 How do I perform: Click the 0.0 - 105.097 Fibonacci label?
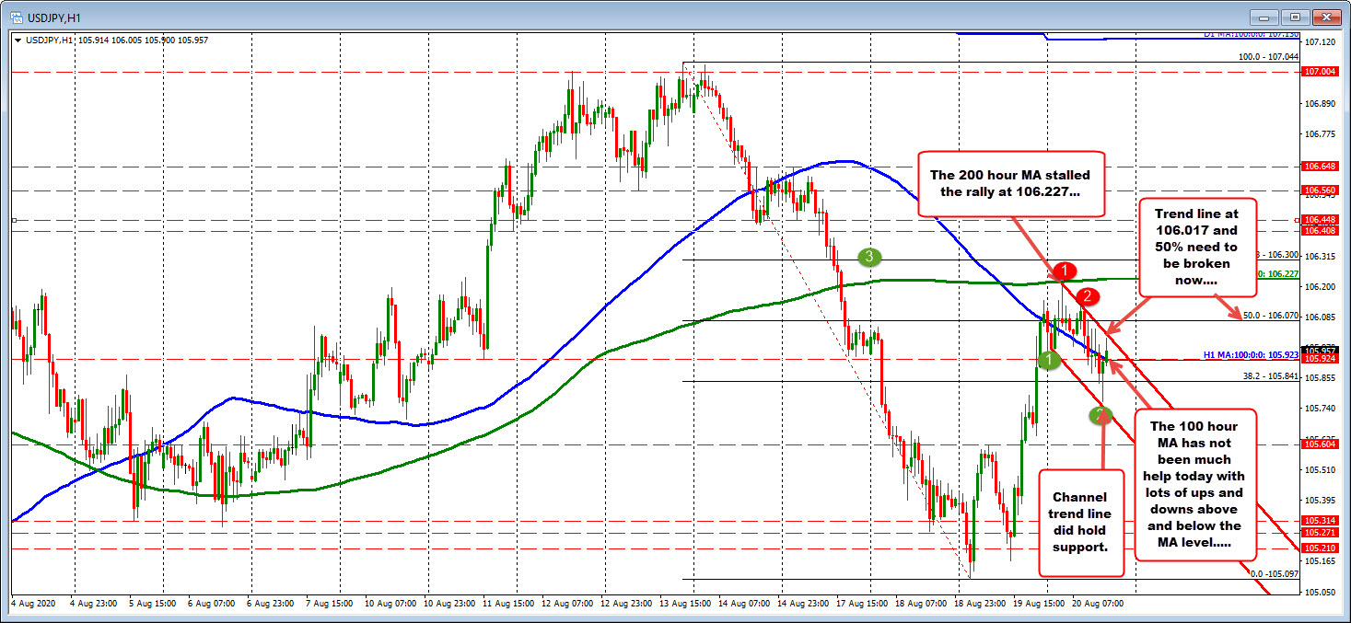(x=1274, y=573)
